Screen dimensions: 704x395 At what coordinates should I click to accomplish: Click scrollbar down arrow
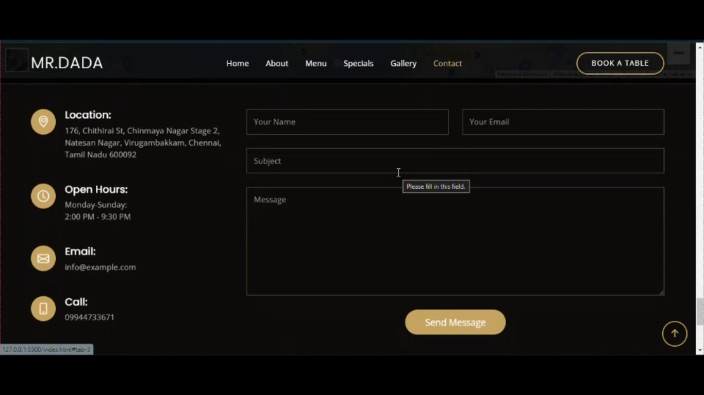point(699,350)
